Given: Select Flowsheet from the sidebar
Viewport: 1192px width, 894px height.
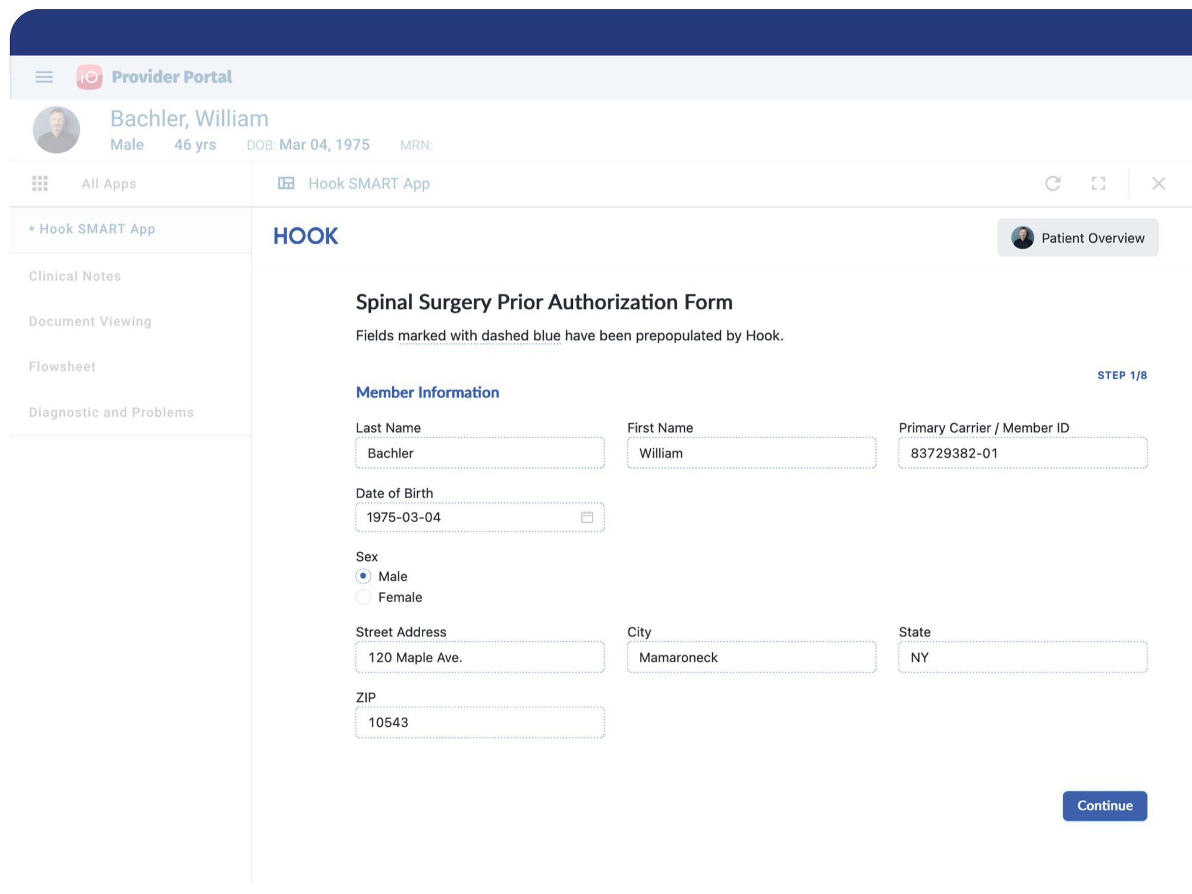Looking at the screenshot, I should click(62, 367).
